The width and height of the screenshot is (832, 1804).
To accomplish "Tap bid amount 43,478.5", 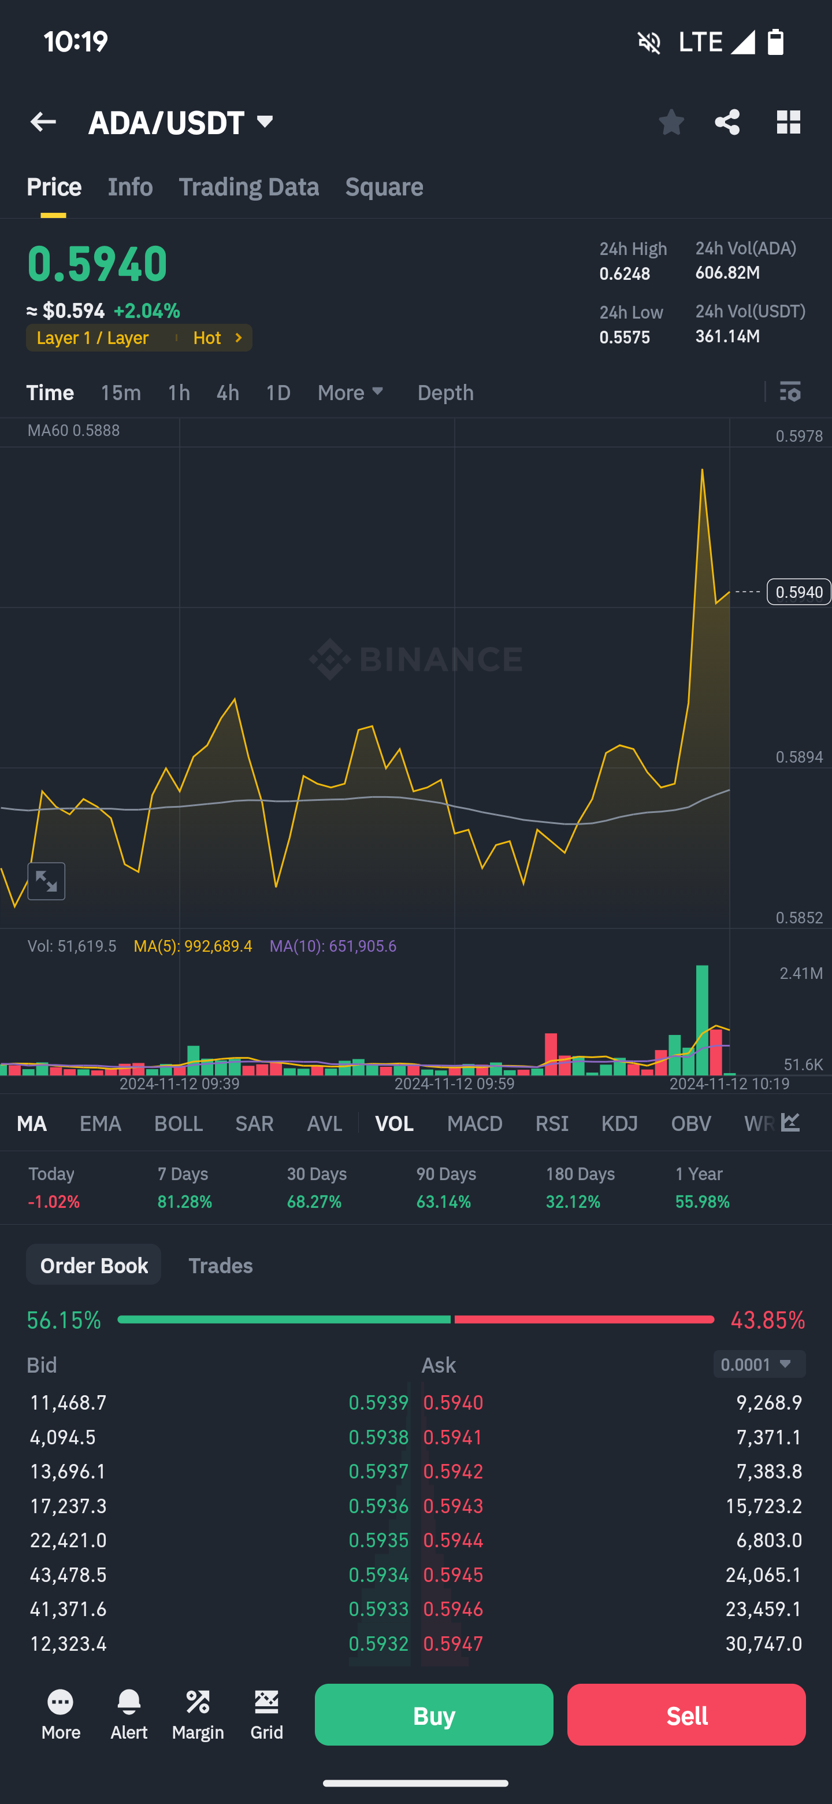I will [x=68, y=1574].
